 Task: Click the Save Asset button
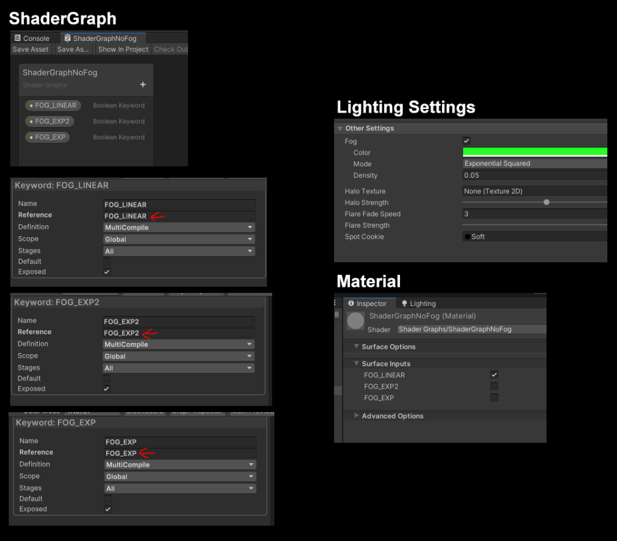(30, 49)
